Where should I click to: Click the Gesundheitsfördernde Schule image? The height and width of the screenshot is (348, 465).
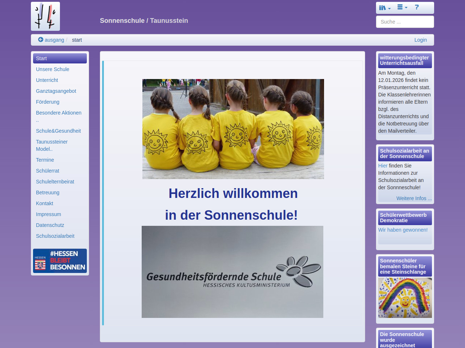click(x=232, y=272)
